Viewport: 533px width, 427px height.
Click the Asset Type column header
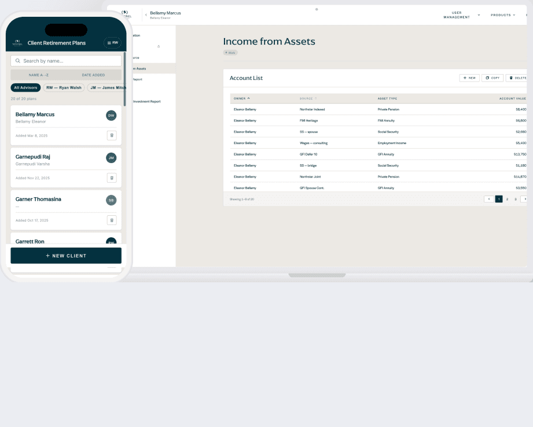click(387, 98)
